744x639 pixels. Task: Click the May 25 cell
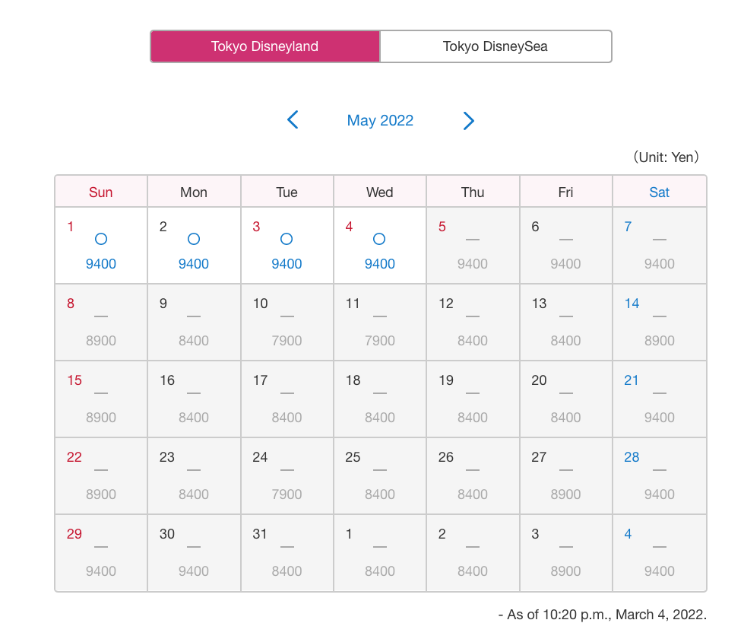pyautogui.click(x=380, y=476)
